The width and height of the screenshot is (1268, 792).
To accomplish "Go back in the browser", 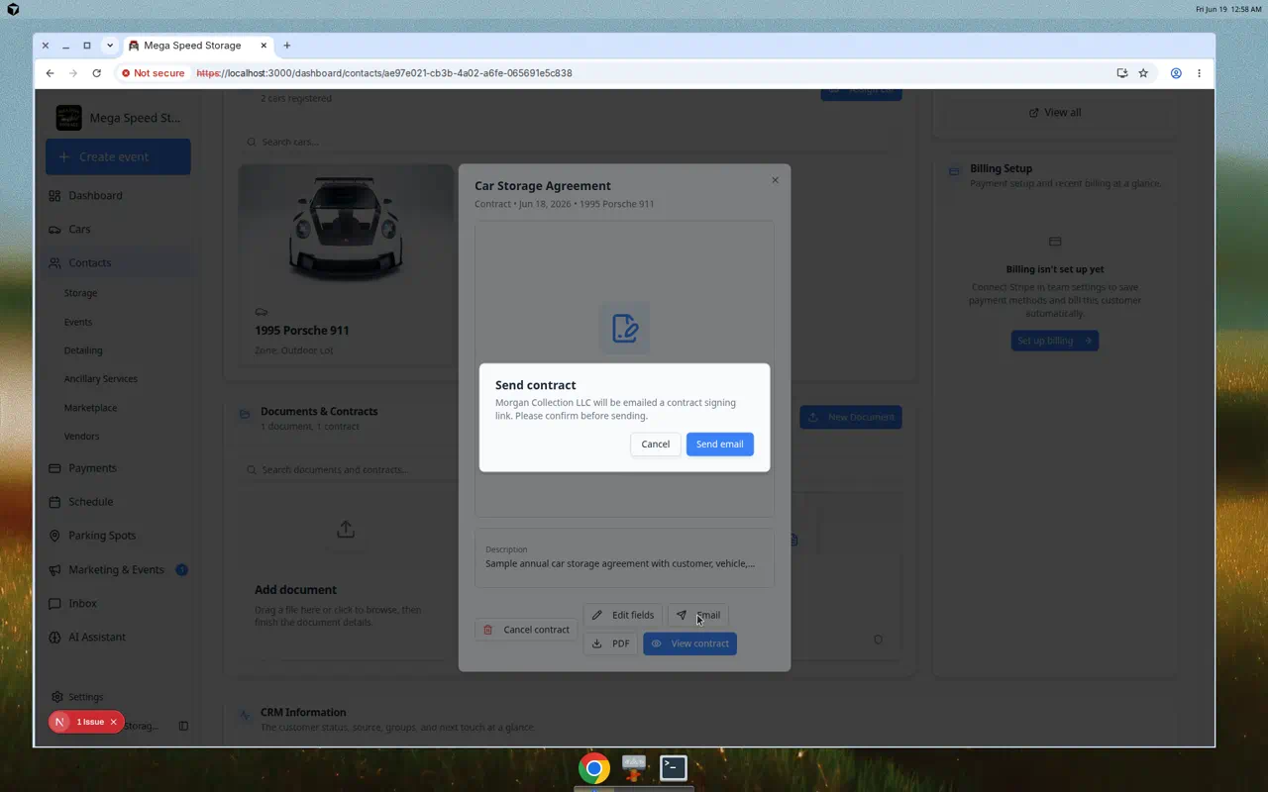I will click(50, 73).
